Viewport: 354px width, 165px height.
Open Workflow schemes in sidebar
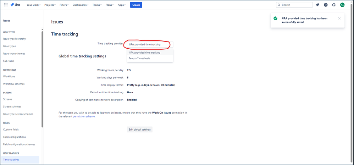(x=14, y=84)
